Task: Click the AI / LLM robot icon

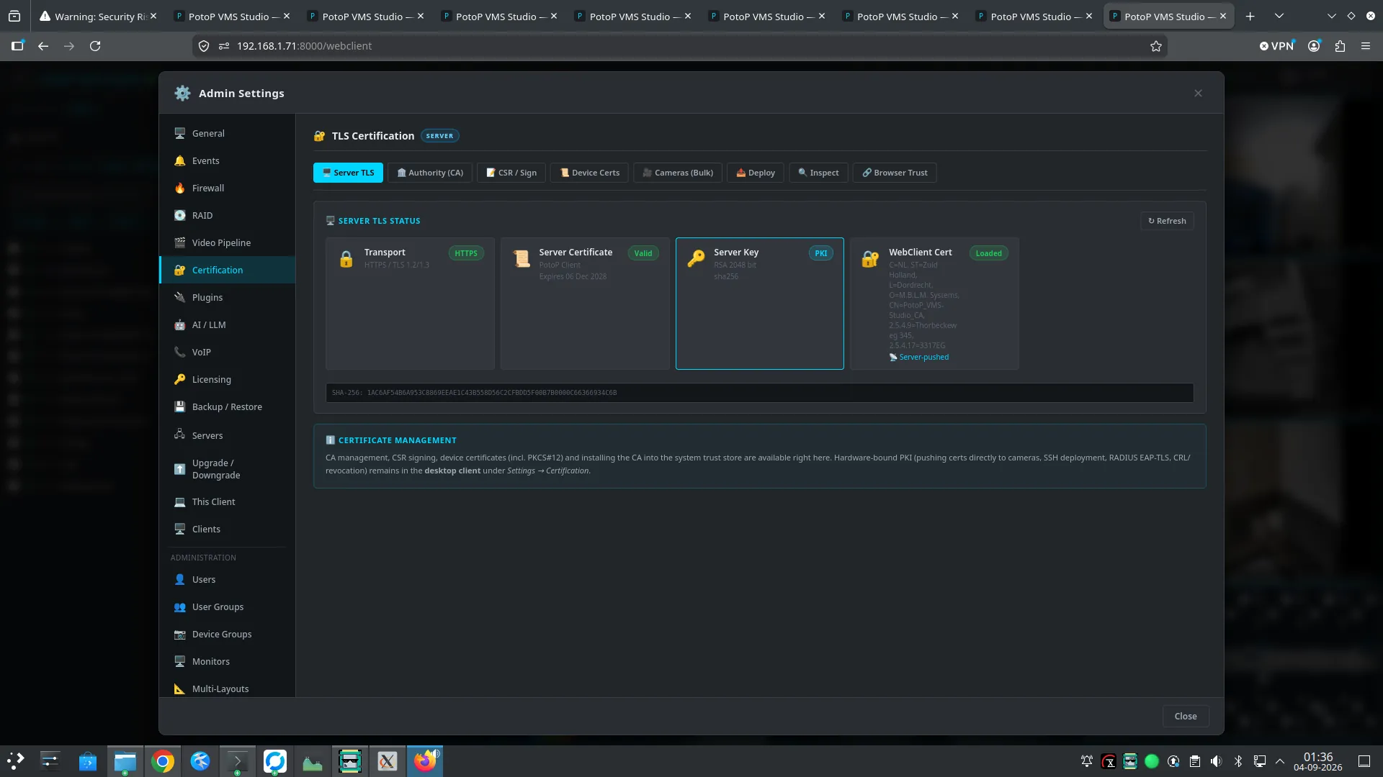Action: tap(179, 324)
